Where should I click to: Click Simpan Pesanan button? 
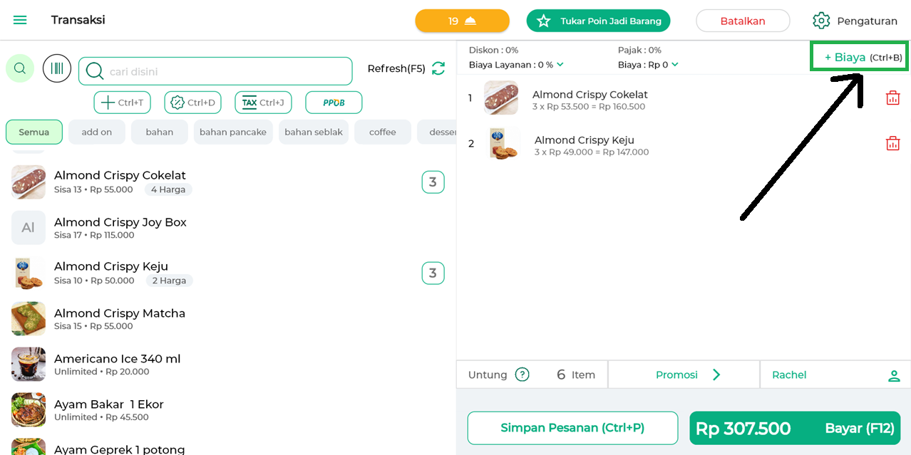572,428
